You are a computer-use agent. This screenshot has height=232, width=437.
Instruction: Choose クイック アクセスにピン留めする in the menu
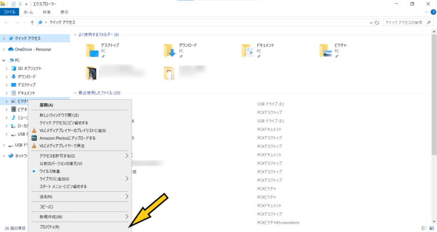pyautogui.click(x=63, y=123)
